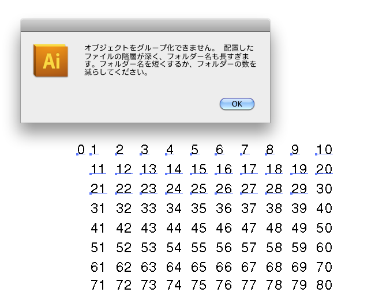
Task: Select the text object "5"
Action: [194, 150]
